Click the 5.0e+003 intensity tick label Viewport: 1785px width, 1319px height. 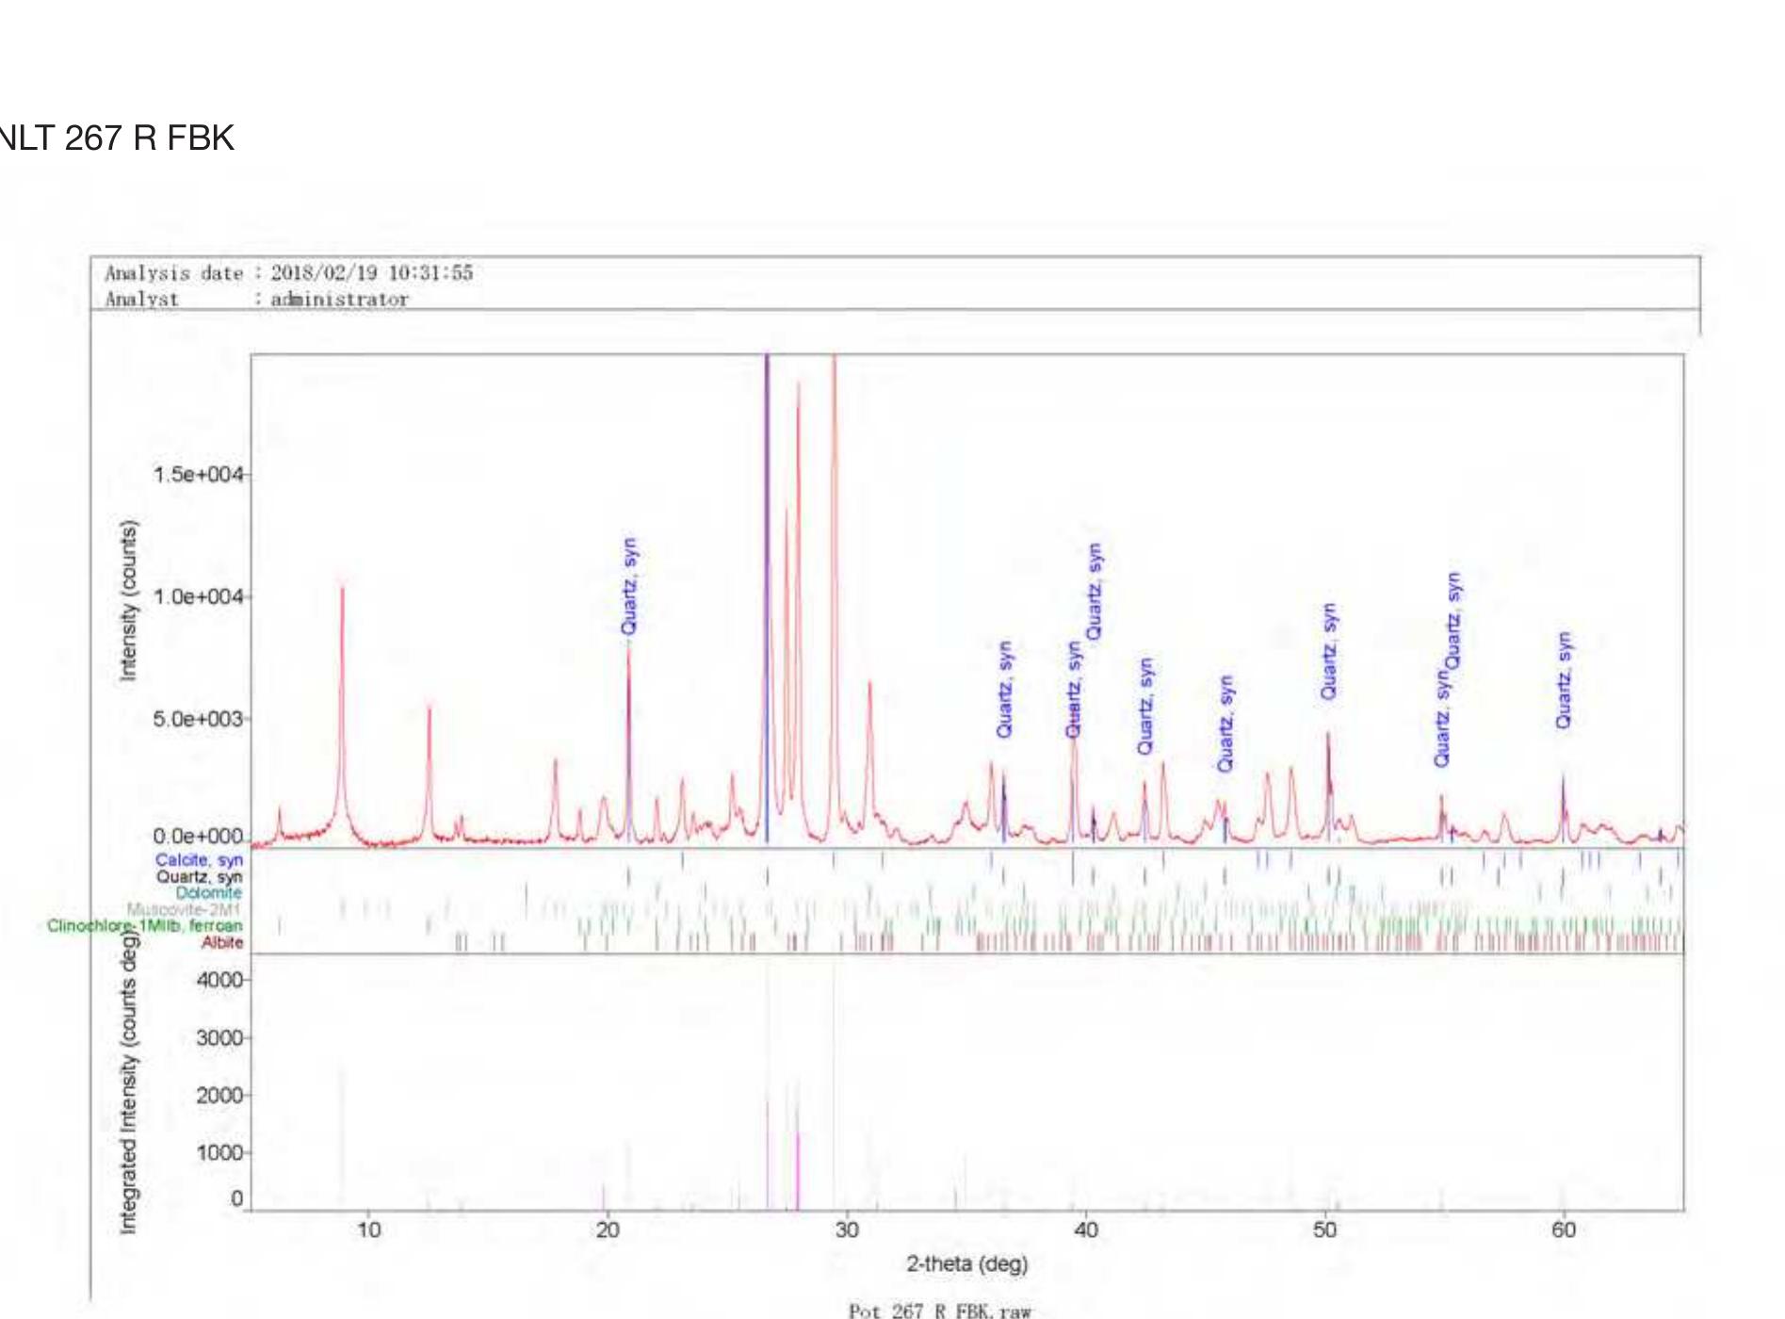pos(198,719)
